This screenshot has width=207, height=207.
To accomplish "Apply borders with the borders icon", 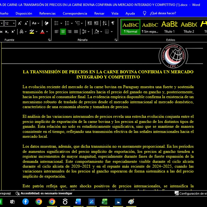I will pos(107,32).
